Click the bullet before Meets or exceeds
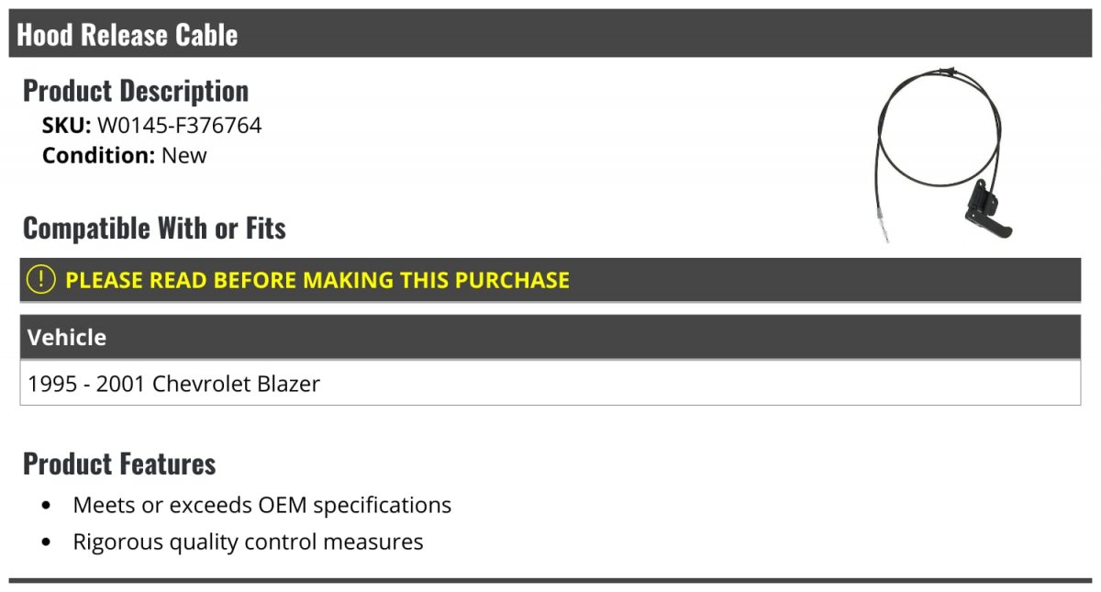 pos(47,506)
